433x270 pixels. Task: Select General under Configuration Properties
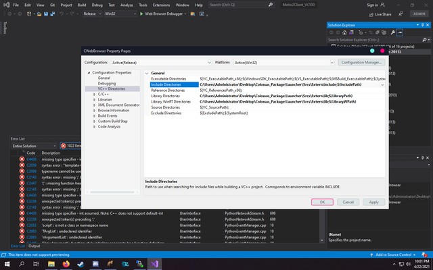pos(104,78)
